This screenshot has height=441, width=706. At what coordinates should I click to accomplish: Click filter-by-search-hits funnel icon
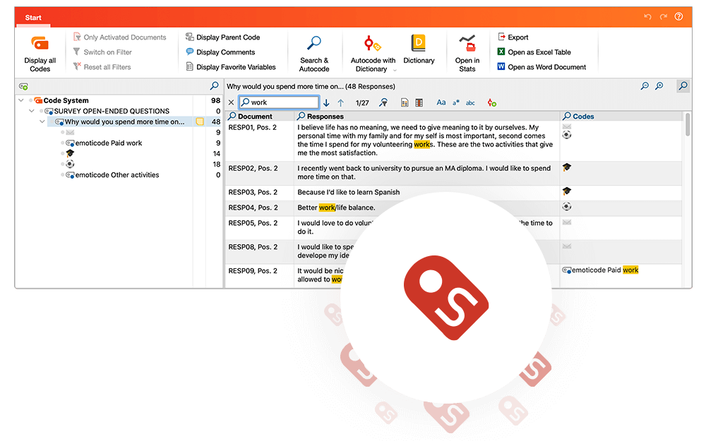tap(383, 102)
